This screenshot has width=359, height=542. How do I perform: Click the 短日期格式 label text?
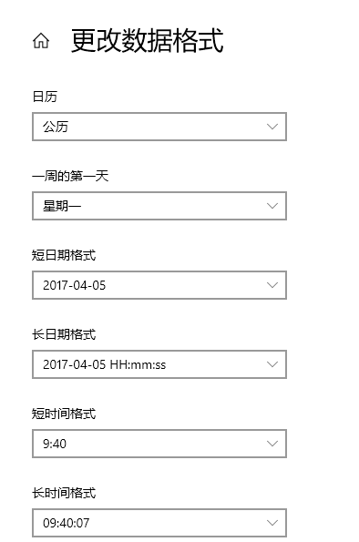pos(64,255)
